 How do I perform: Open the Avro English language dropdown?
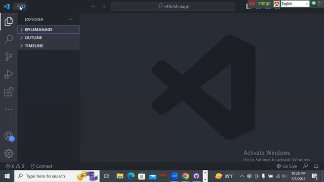pos(295,4)
